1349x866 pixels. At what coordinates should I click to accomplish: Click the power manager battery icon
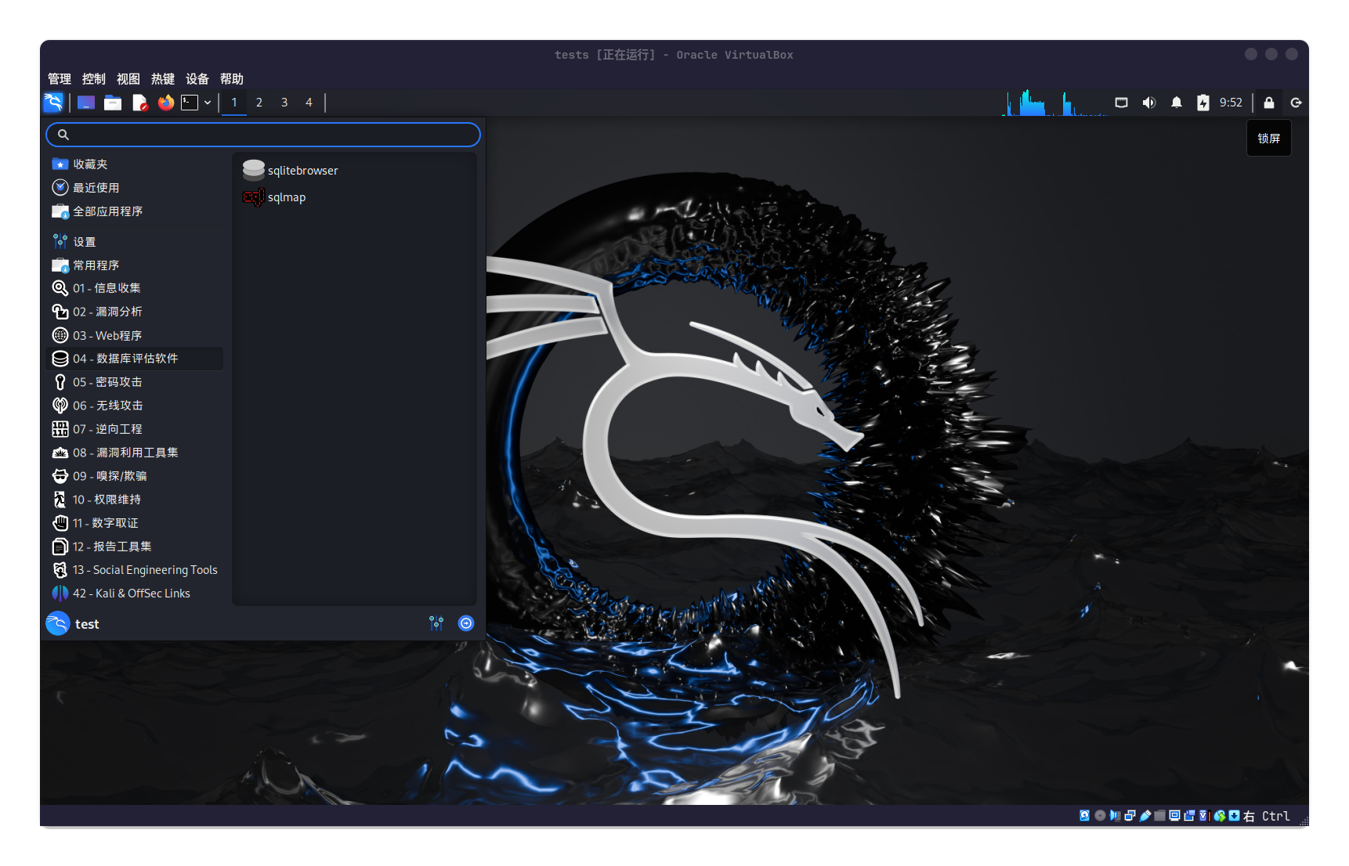(1203, 103)
